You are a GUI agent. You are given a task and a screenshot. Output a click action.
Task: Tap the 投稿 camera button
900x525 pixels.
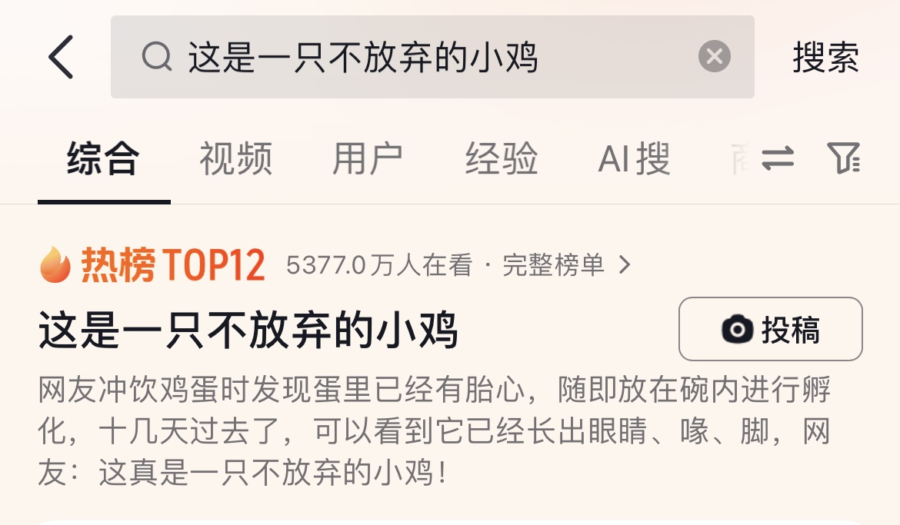pyautogui.click(x=770, y=329)
